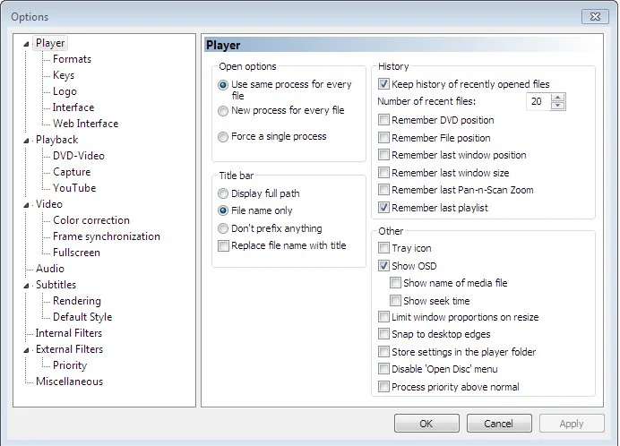
Task: Enable the Tray icon option
Action: [383, 248]
